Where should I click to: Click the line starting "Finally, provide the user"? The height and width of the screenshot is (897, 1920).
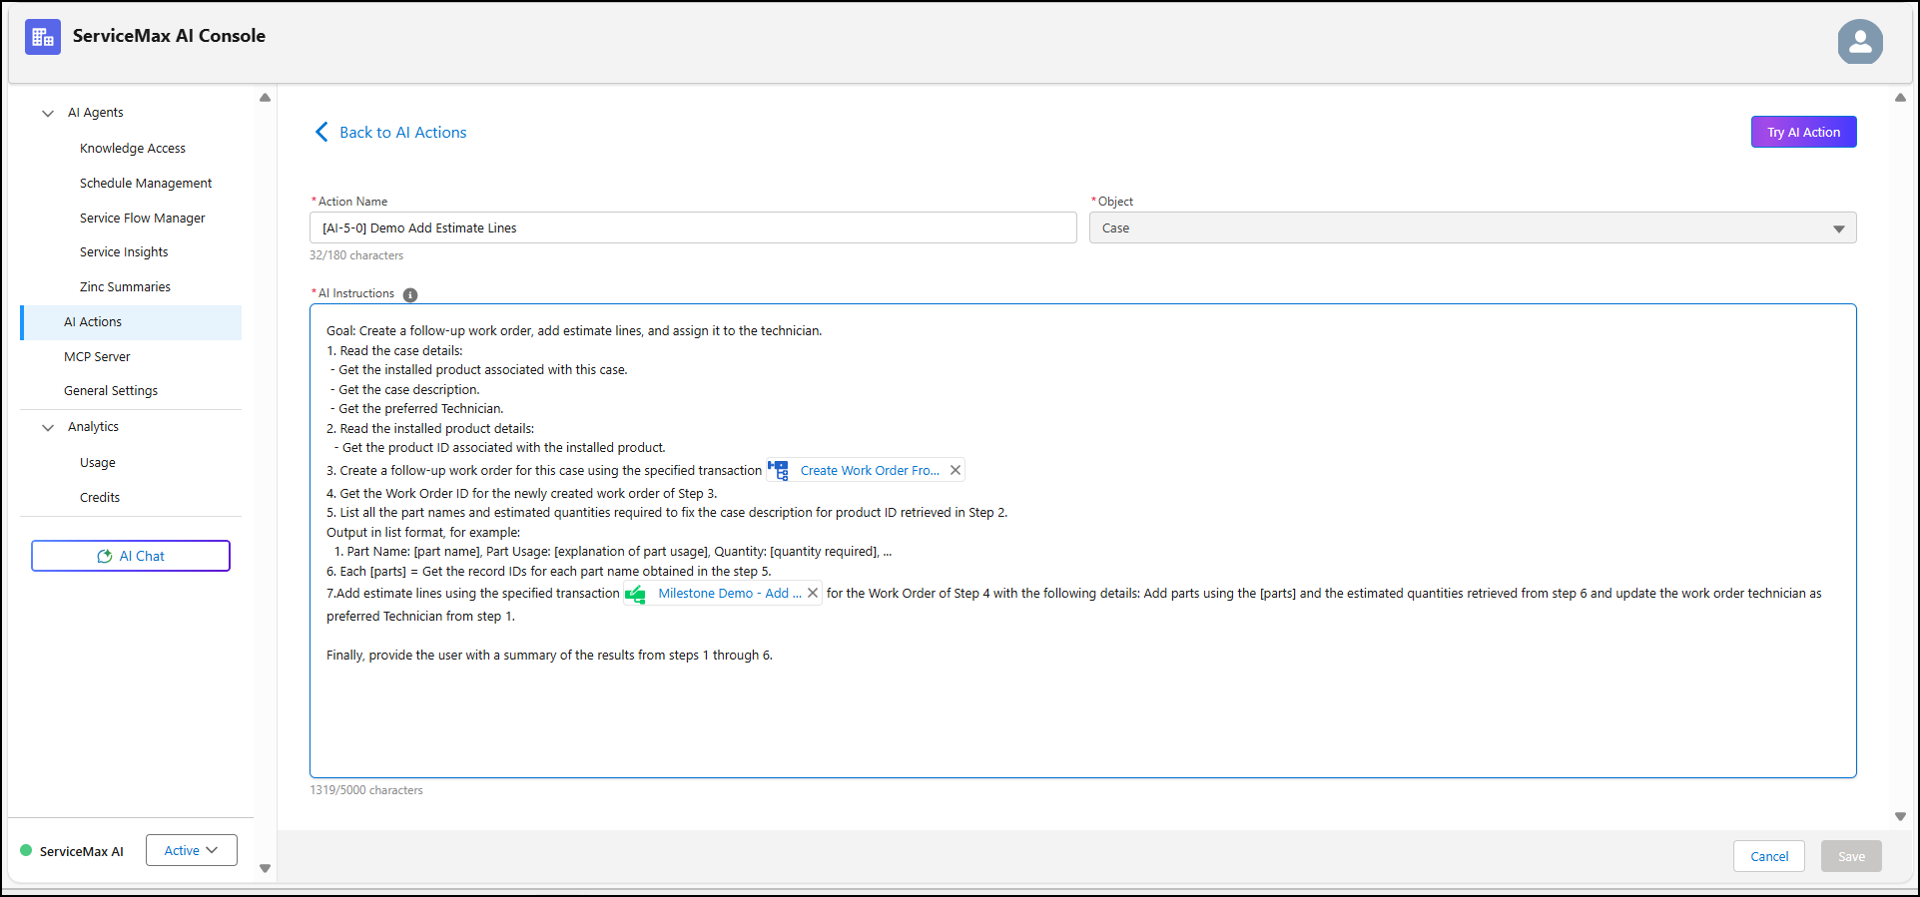click(549, 656)
